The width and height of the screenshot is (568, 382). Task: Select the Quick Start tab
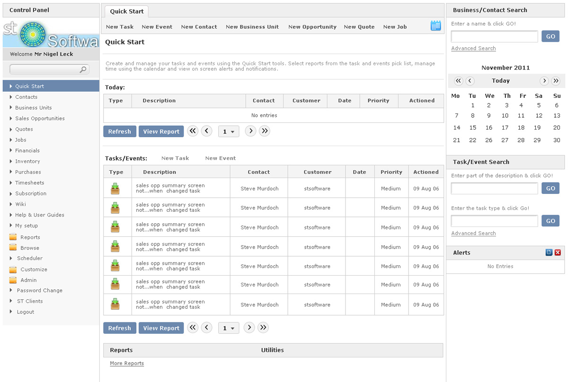click(x=127, y=11)
